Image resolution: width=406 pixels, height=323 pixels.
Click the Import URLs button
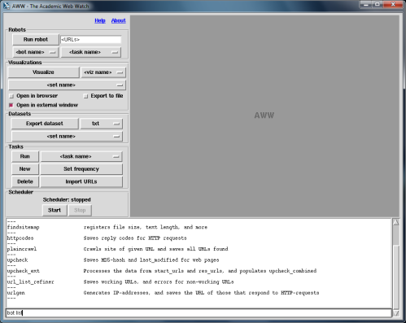click(x=81, y=181)
